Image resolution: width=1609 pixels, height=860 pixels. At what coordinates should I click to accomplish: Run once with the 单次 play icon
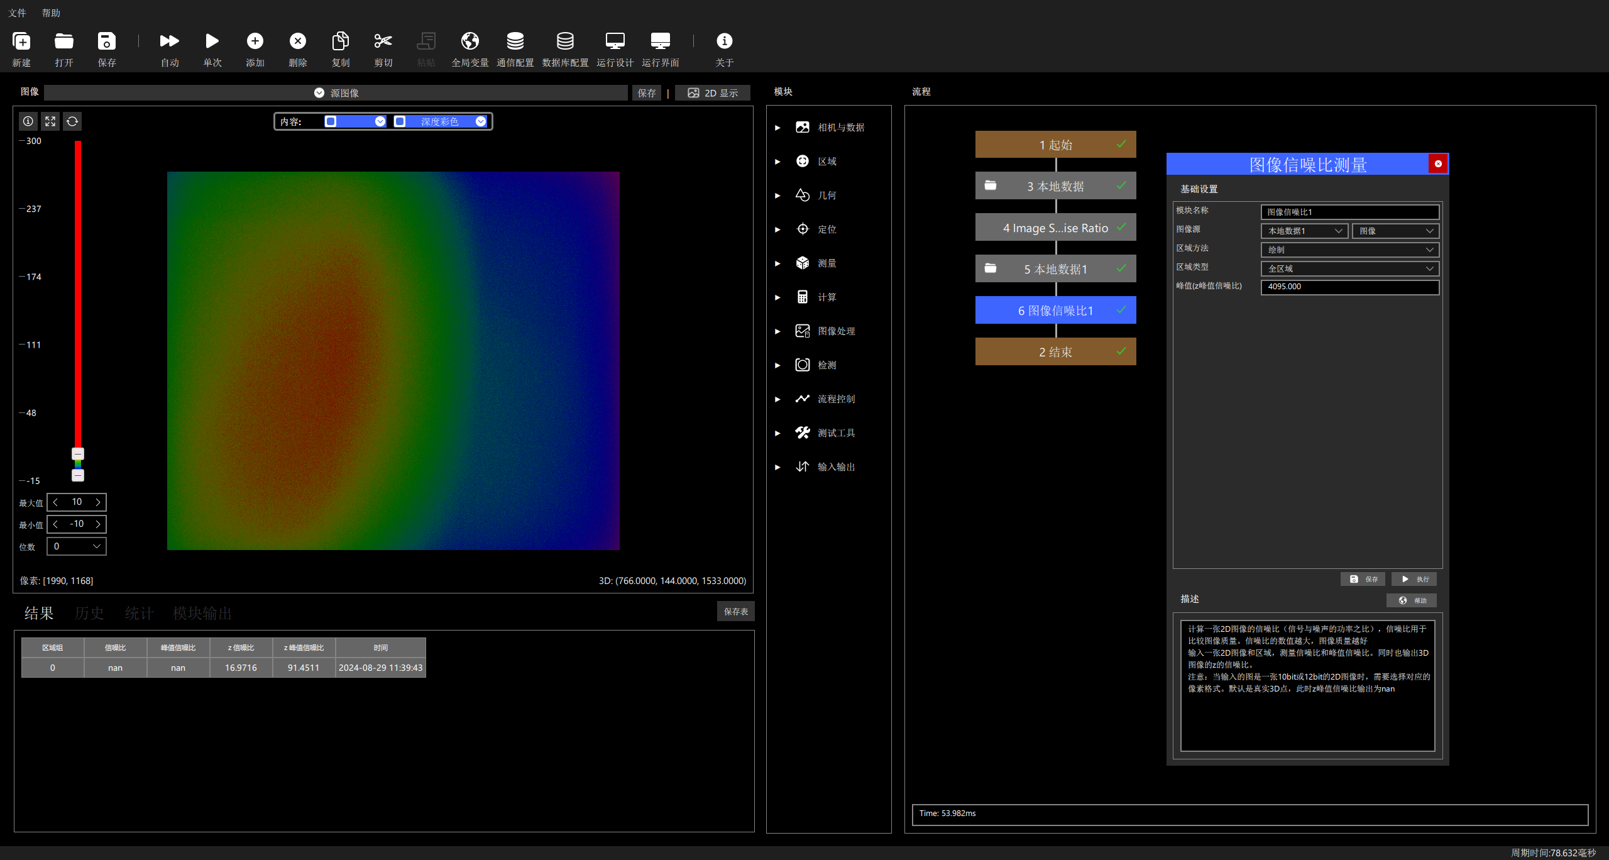[212, 41]
